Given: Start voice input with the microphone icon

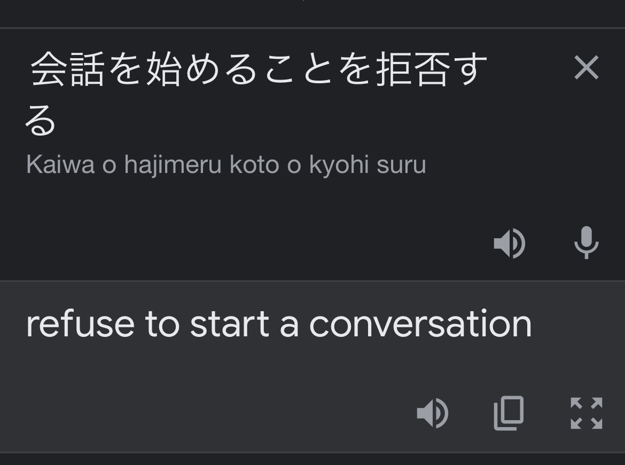Looking at the screenshot, I should coord(586,243).
